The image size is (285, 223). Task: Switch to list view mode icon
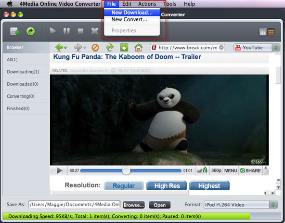tap(263, 32)
